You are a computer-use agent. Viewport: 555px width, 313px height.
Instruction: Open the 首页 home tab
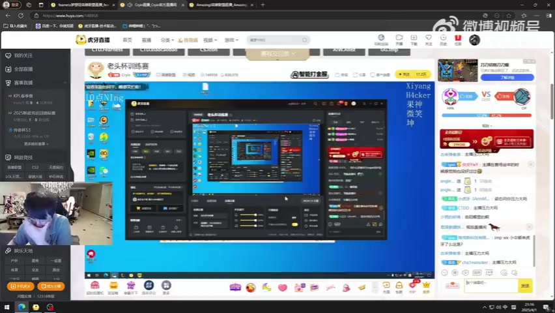coord(127,40)
